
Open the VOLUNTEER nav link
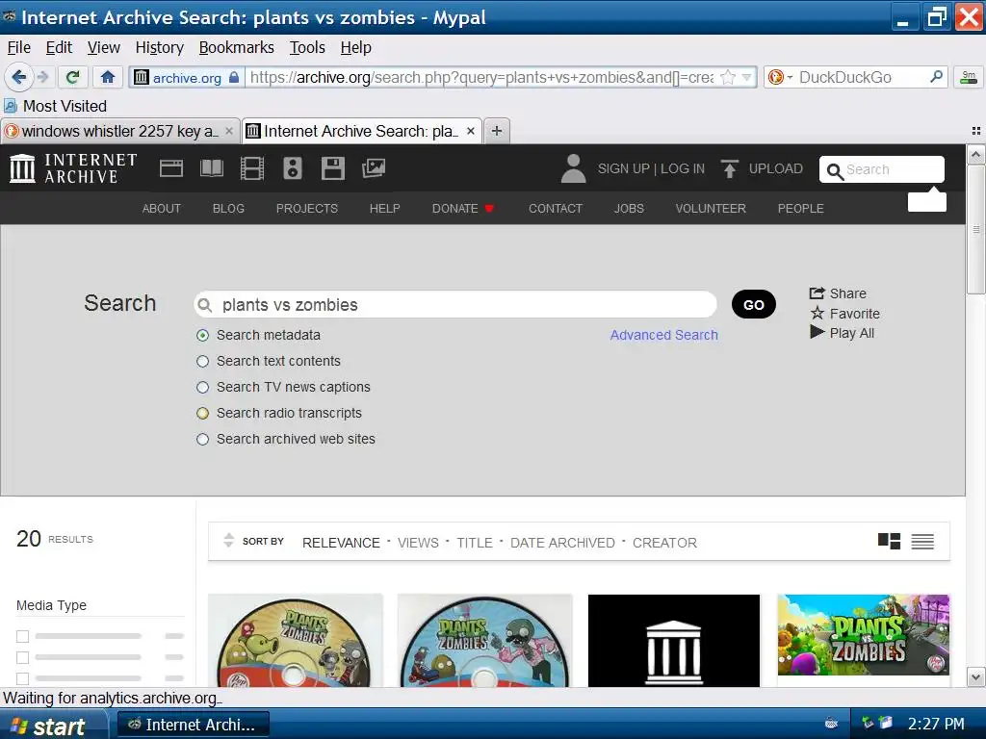(711, 208)
